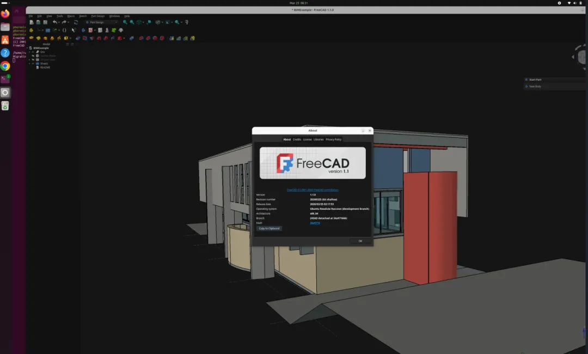Screen dimensions: 588x354
Task: Select the MultiTransform icon
Action: point(192,38)
